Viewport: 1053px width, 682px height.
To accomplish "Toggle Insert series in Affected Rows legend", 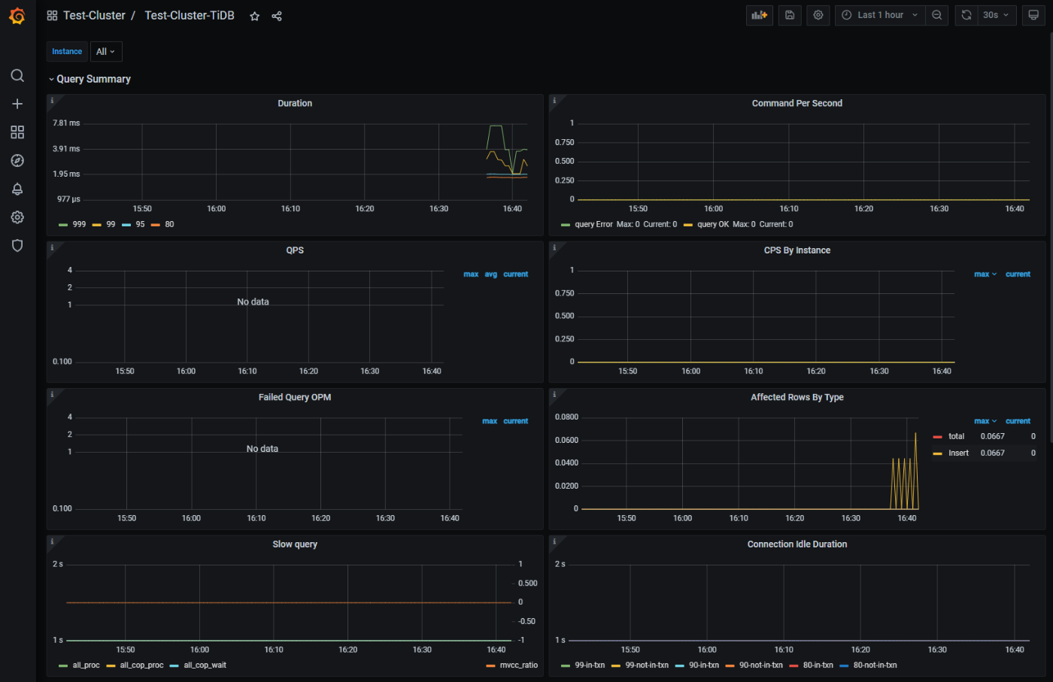I will 958,453.
